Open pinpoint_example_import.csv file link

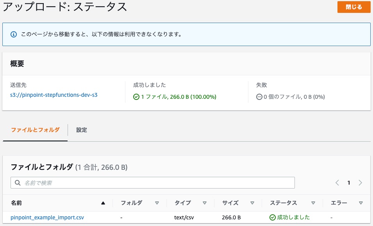pos(47,217)
